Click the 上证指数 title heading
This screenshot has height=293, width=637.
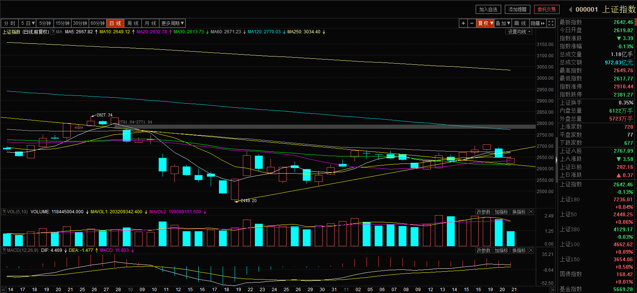point(619,9)
